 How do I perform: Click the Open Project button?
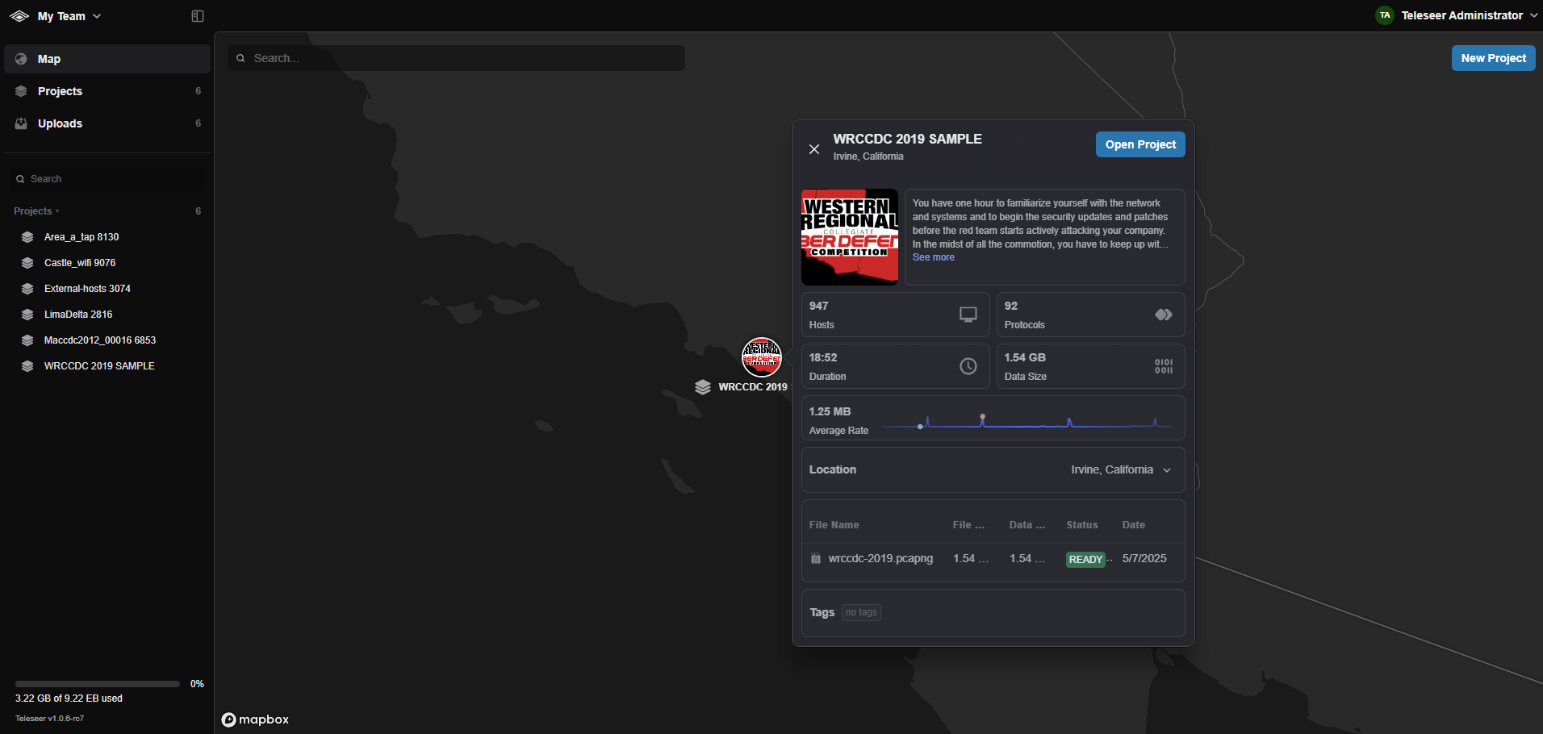(x=1140, y=144)
